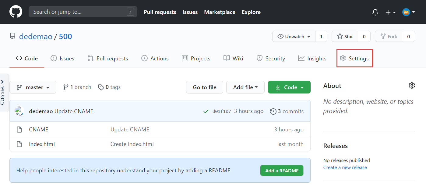Click the slash shortcut key icon
Screen dimensions: 426x186
[130, 12]
